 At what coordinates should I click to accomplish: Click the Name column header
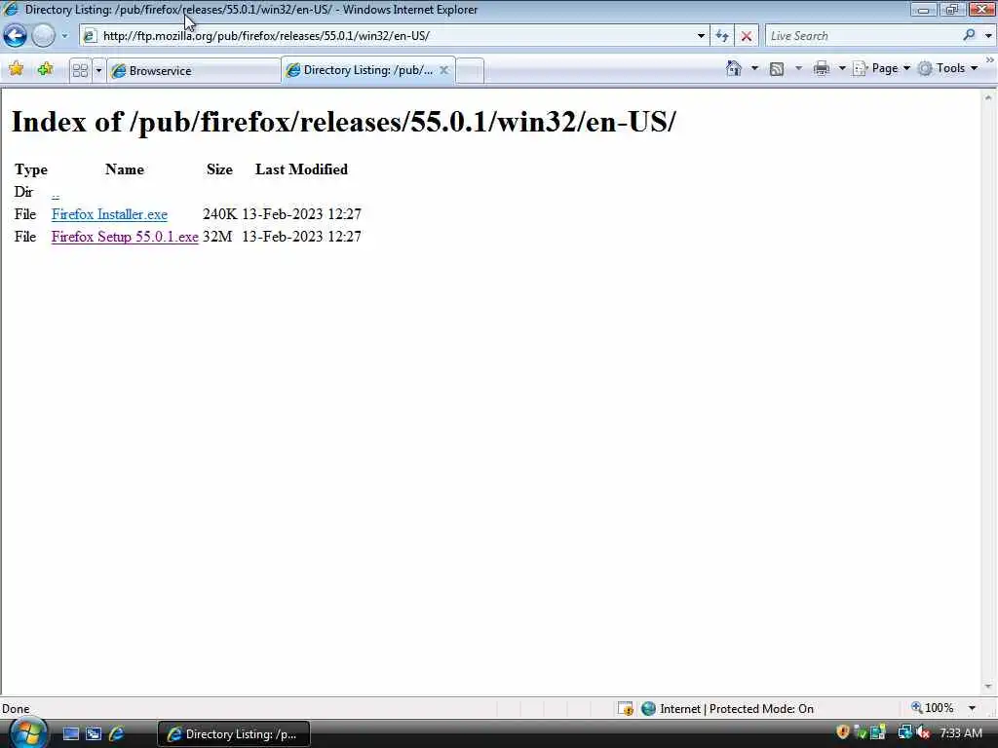125,169
